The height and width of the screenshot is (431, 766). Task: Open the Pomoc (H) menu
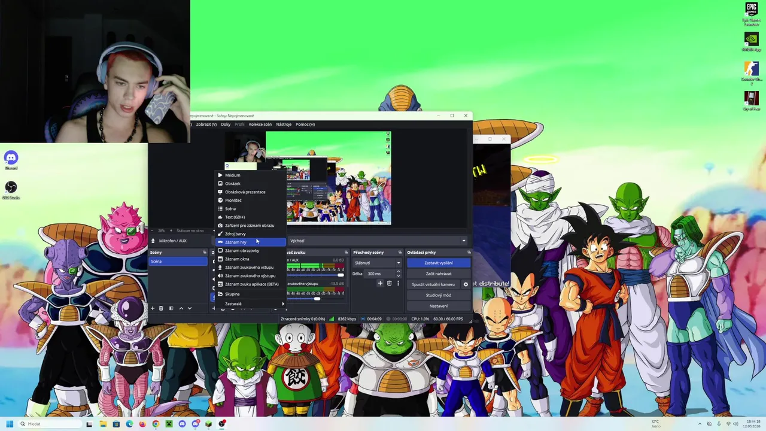click(x=305, y=125)
